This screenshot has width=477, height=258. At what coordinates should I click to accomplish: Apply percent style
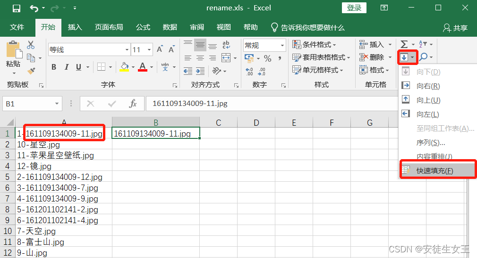[268, 58]
